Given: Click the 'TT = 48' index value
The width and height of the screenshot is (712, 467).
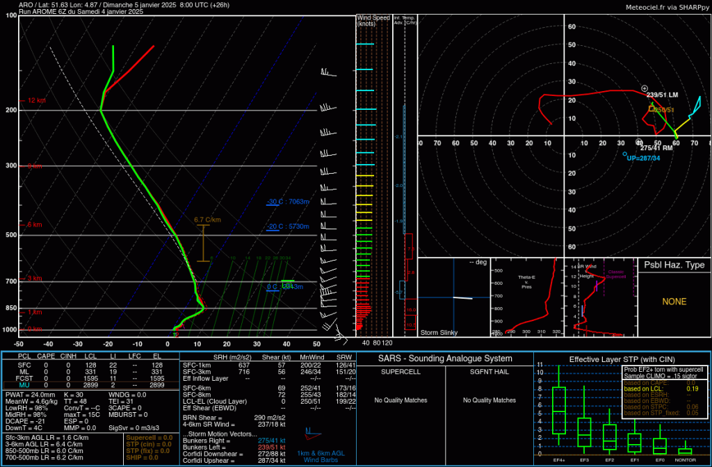Looking at the screenshot, I should 74,402.
